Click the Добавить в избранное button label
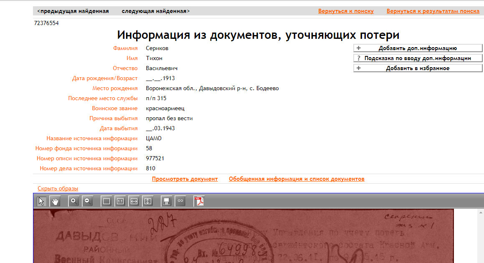 coord(418,68)
